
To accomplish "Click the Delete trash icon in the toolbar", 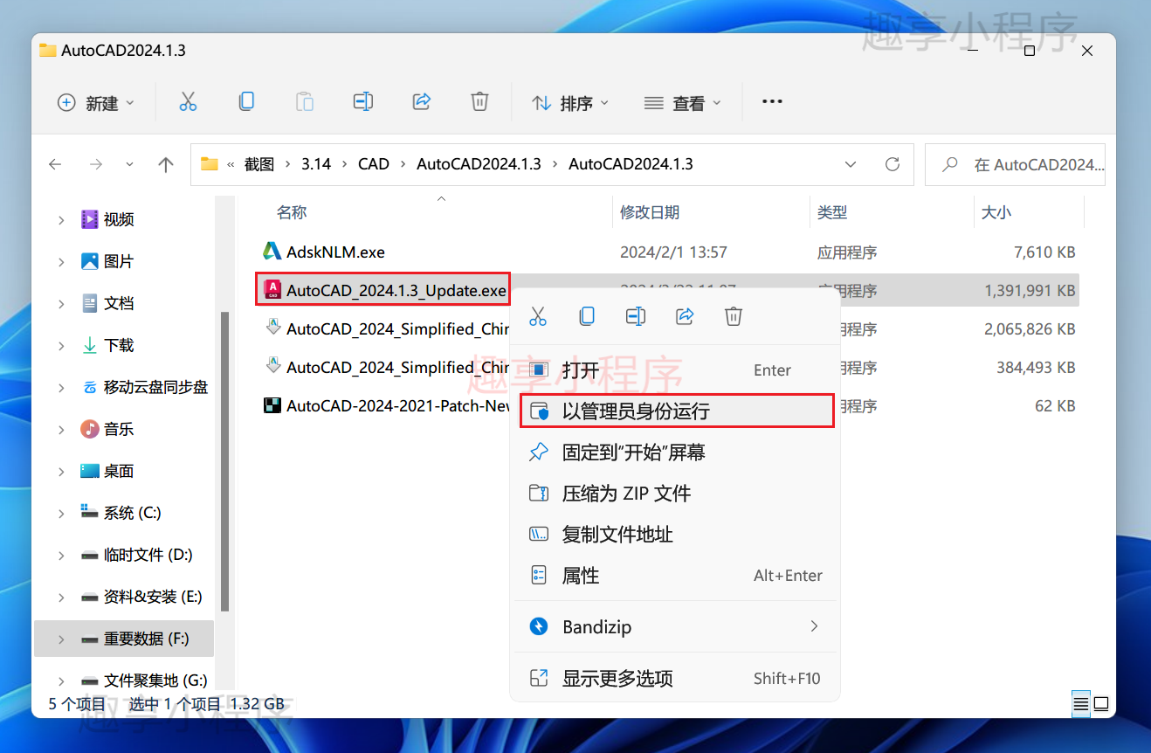I will [x=479, y=102].
